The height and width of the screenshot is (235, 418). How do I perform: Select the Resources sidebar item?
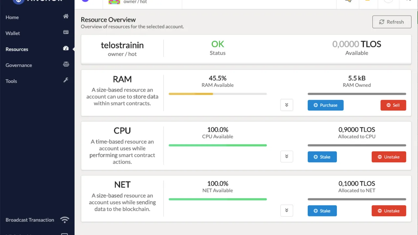coord(37,49)
